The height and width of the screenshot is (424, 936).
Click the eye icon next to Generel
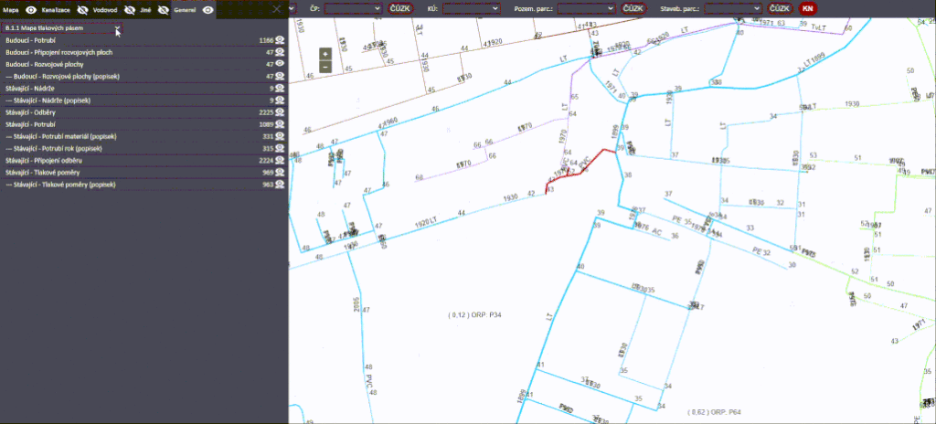click(208, 8)
